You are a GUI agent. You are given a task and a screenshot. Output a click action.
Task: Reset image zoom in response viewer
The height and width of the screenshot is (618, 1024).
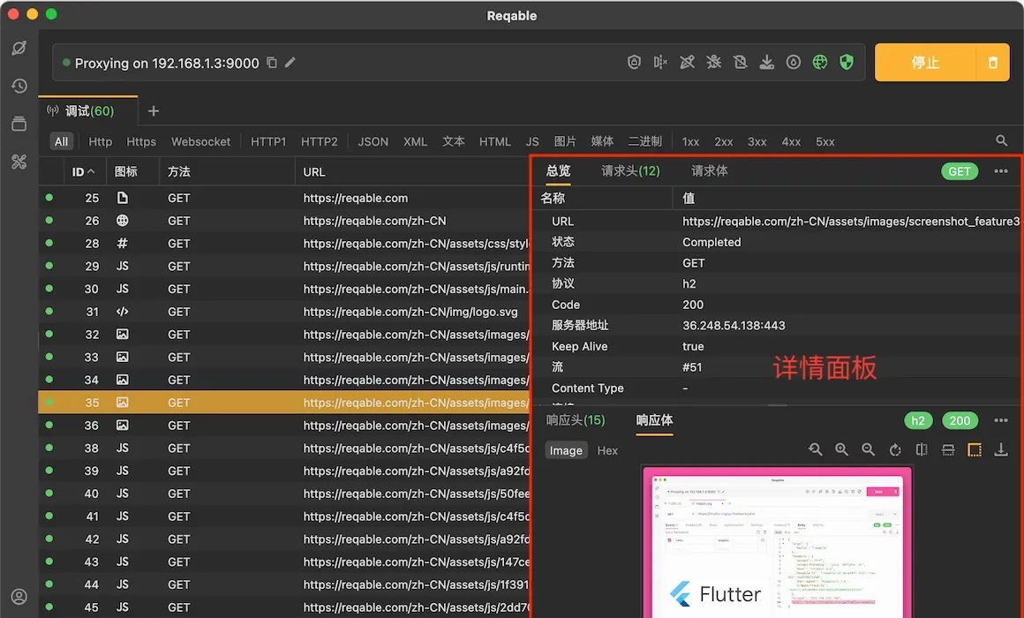815,449
